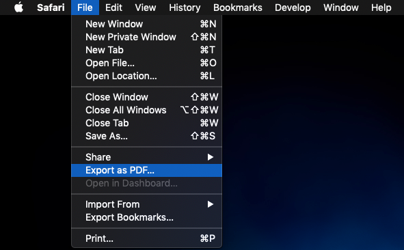Image resolution: width=404 pixels, height=250 pixels.
Task: Select Save As… menu entry
Action: click(x=146, y=136)
